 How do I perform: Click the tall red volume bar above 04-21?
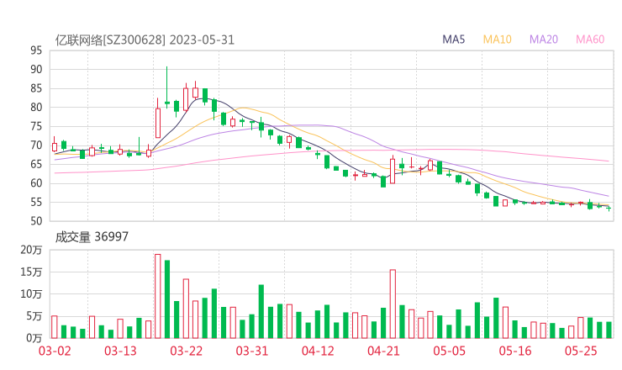click(x=393, y=304)
